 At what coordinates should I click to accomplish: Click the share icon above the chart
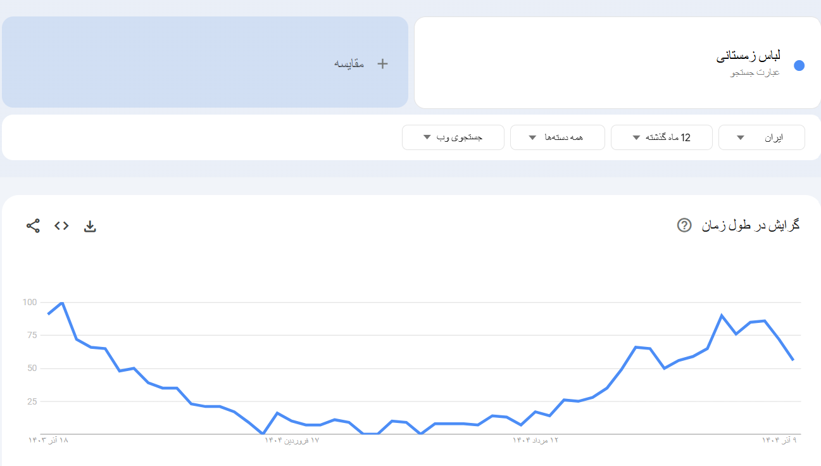coord(33,225)
